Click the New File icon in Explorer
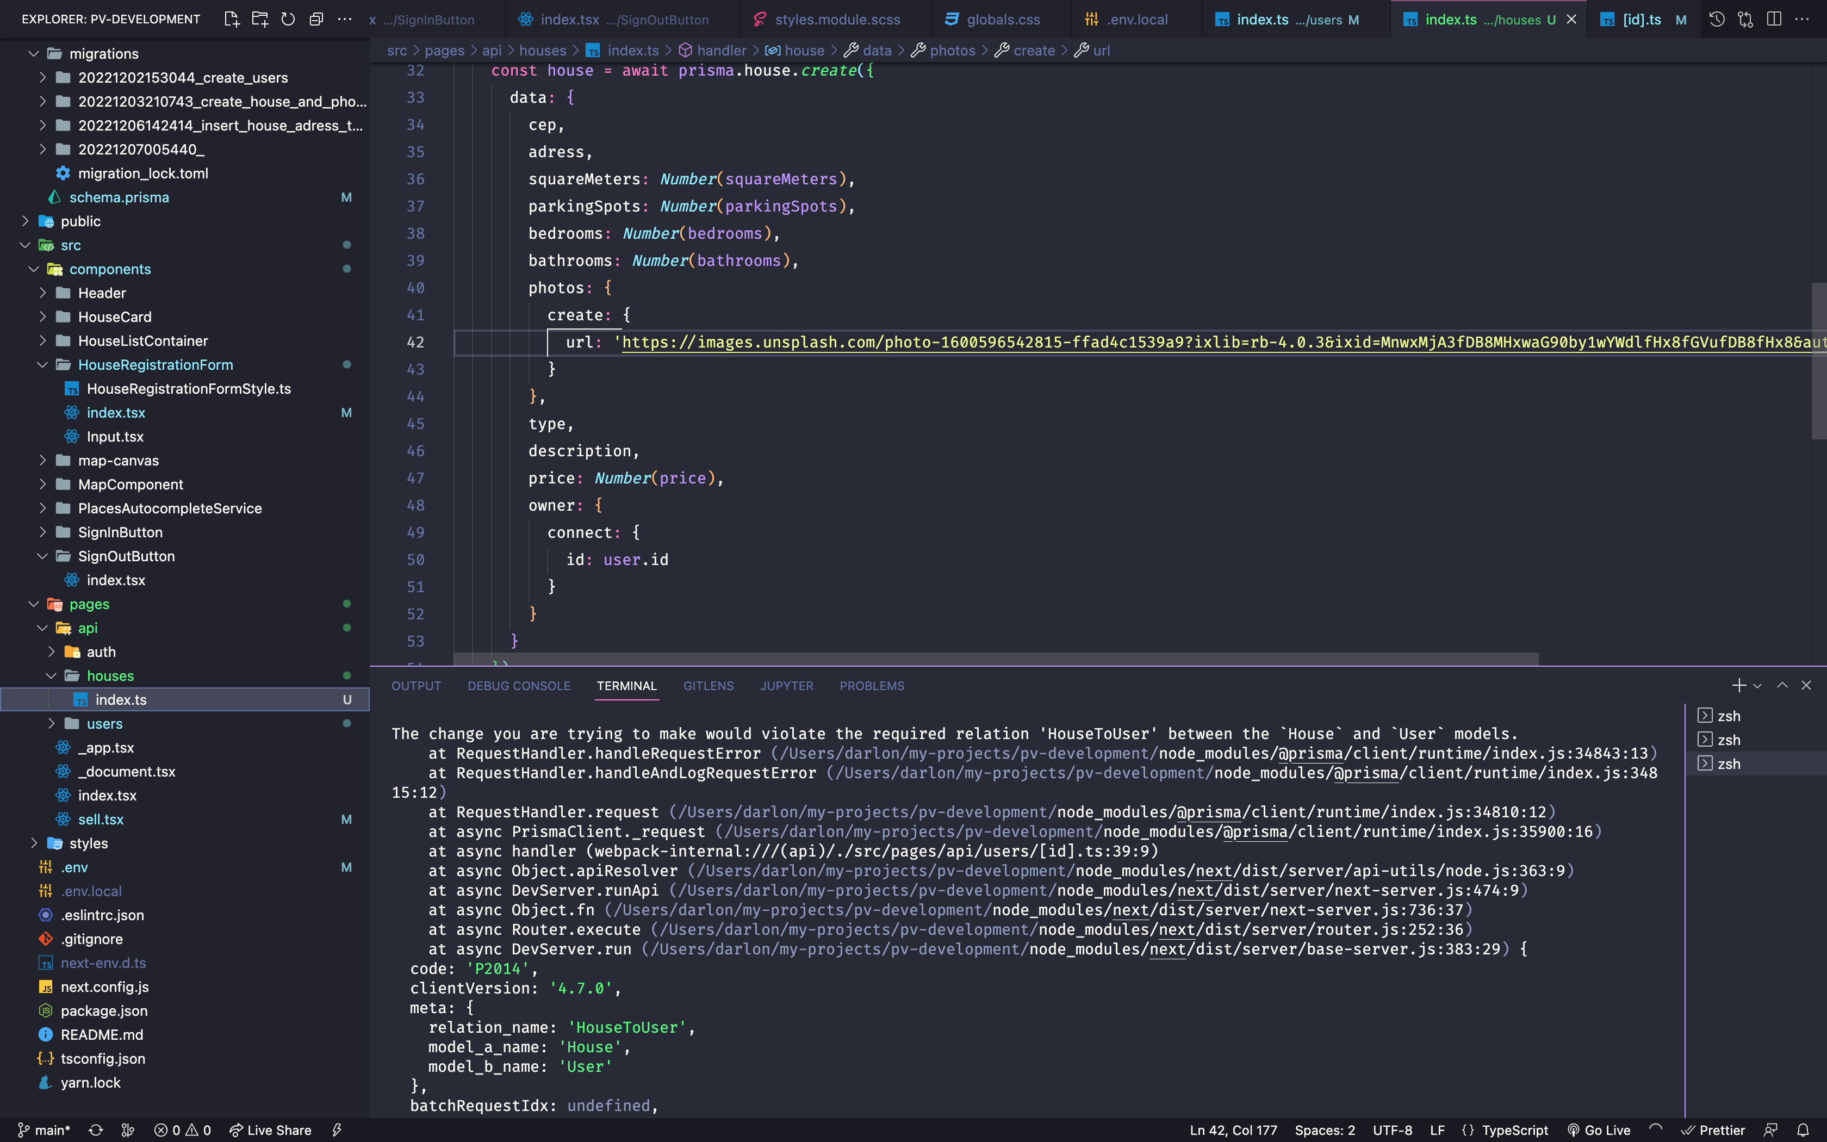The image size is (1827, 1142). pos(232,19)
